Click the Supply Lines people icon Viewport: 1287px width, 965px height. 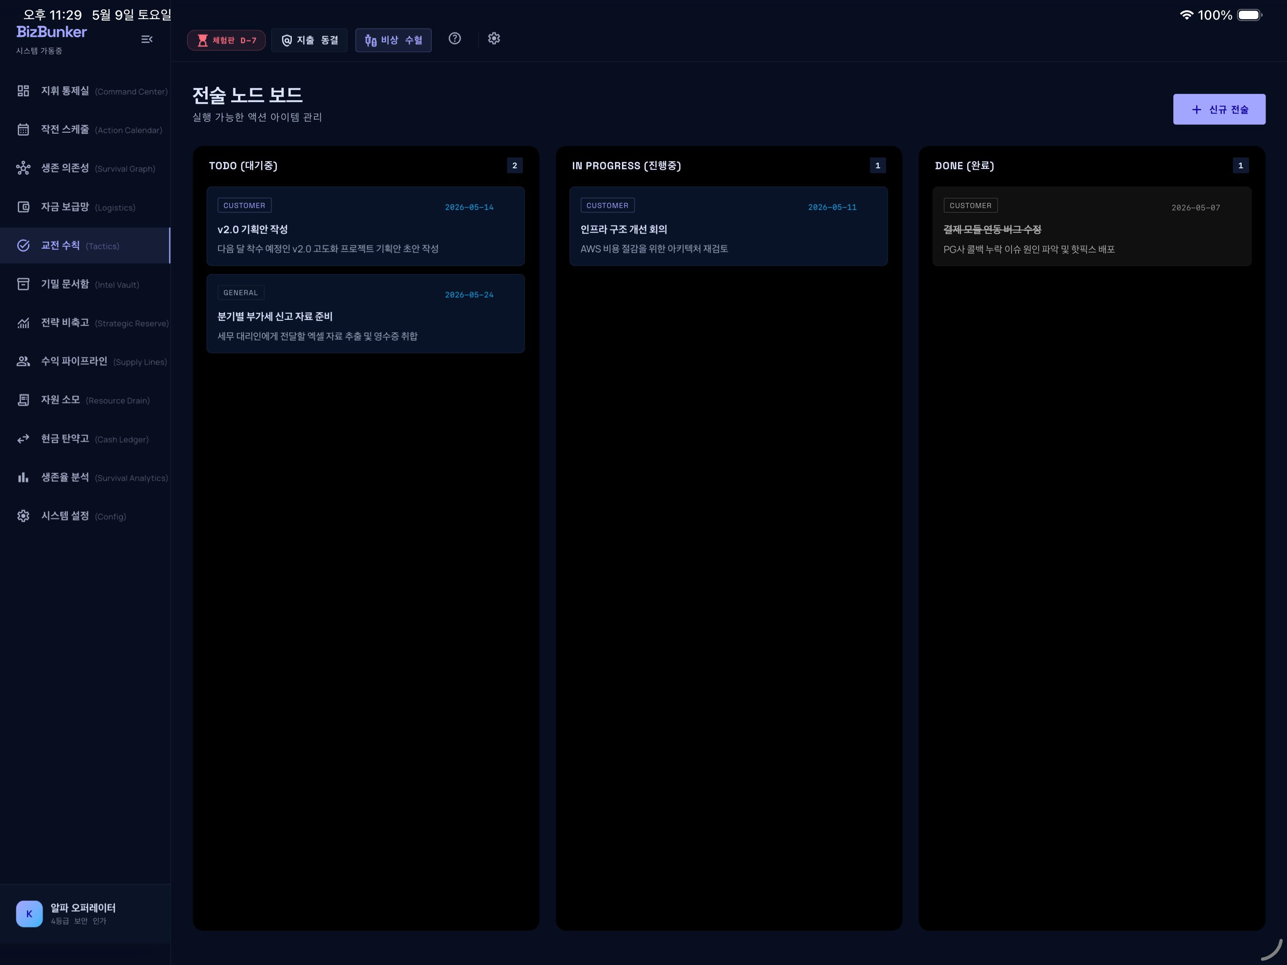[x=23, y=361]
